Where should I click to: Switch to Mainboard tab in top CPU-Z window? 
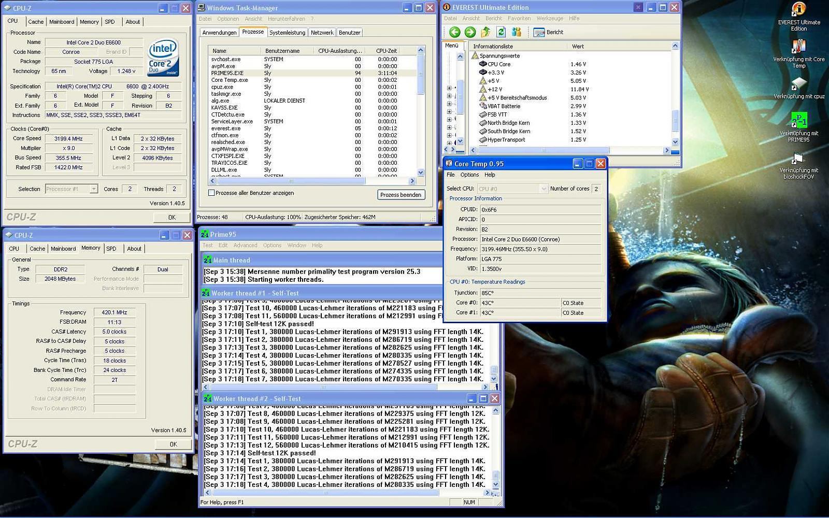click(x=62, y=22)
